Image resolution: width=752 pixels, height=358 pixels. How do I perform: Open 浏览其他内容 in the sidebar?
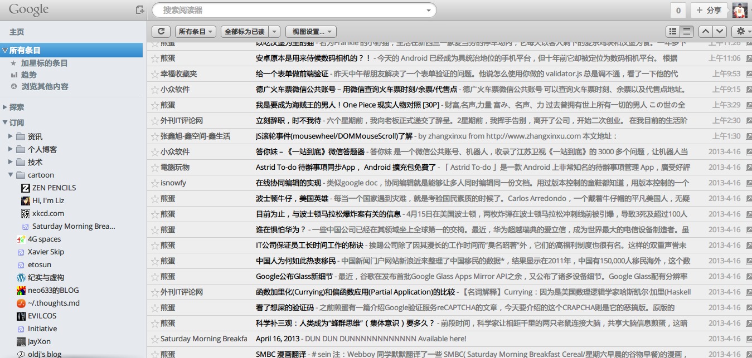45,86
